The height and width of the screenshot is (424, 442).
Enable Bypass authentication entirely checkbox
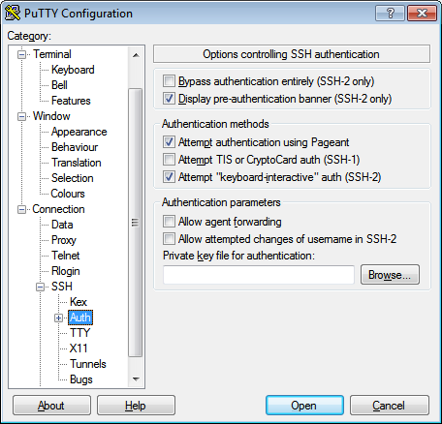(x=169, y=81)
